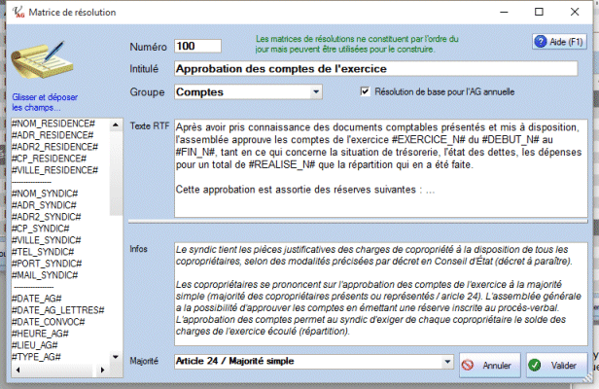Select #VILLE_RESIDENCE# field
The width and height of the screenshot is (599, 389).
click(54, 170)
